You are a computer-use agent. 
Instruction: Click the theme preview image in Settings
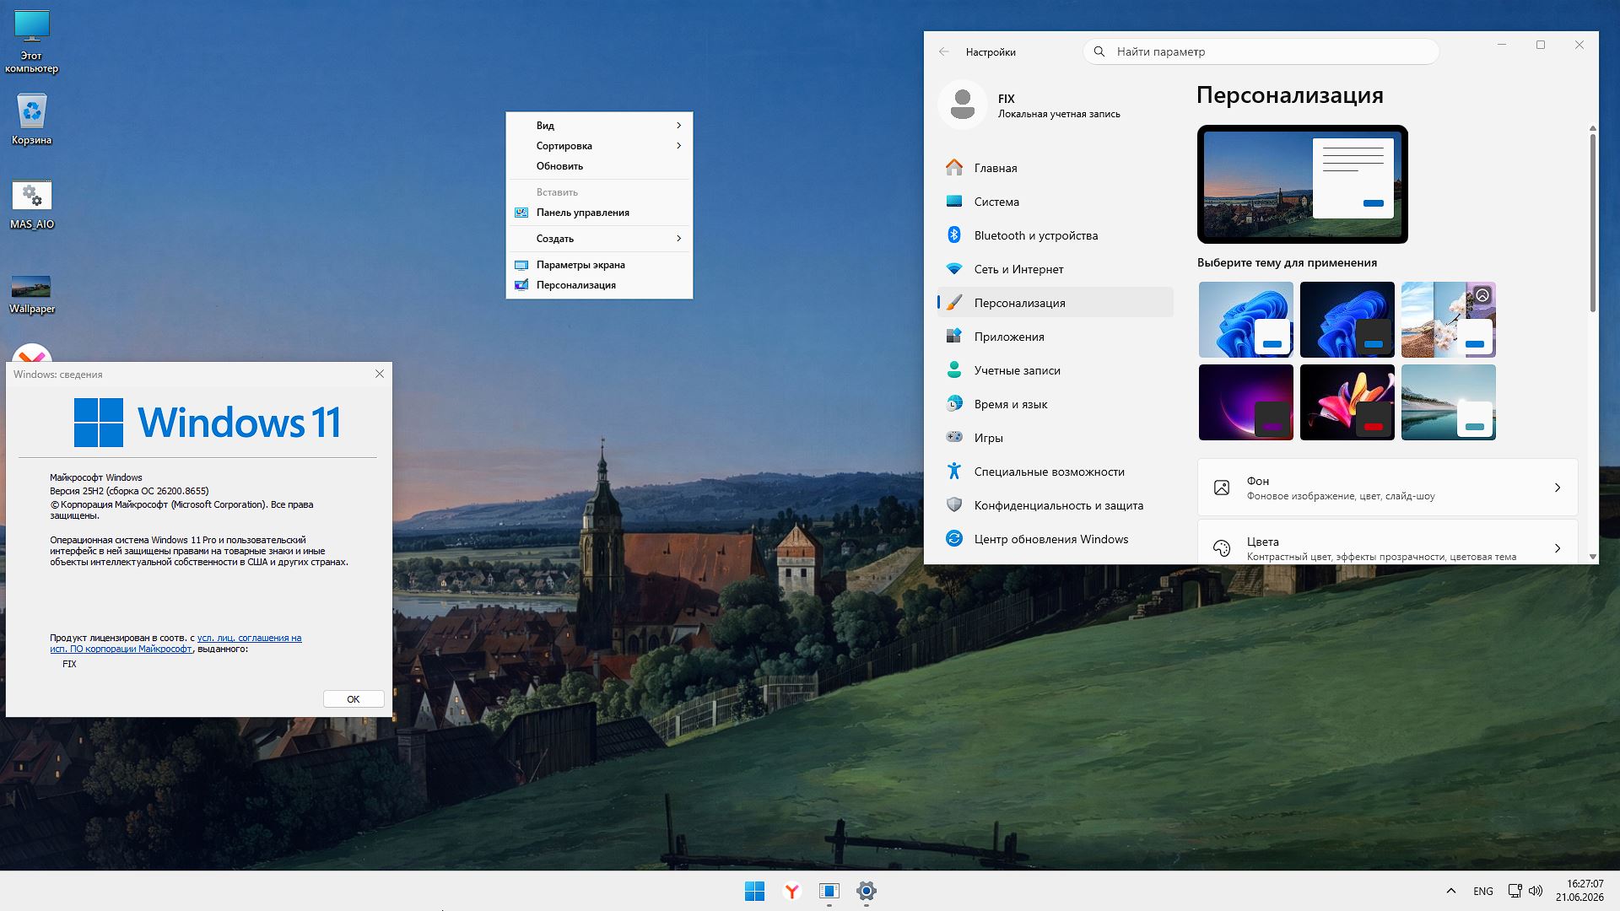tap(1302, 184)
